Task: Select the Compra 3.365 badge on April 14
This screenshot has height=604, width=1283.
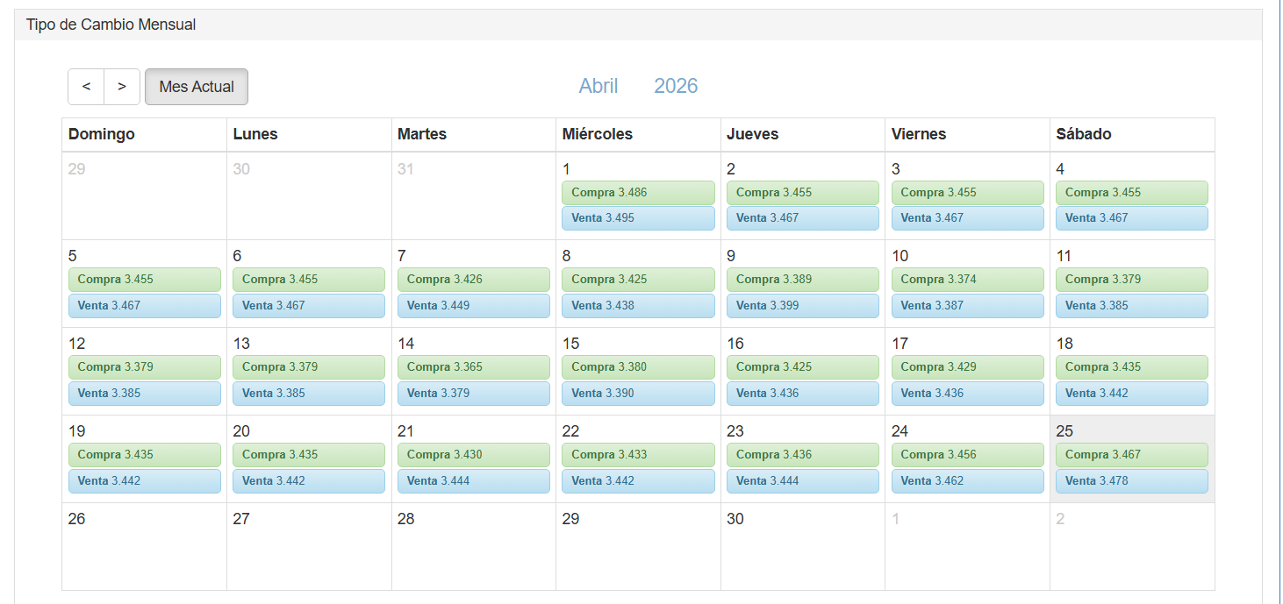Action: click(474, 366)
